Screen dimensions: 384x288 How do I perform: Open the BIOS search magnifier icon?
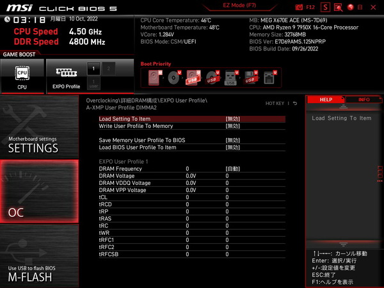(x=338, y=7)
